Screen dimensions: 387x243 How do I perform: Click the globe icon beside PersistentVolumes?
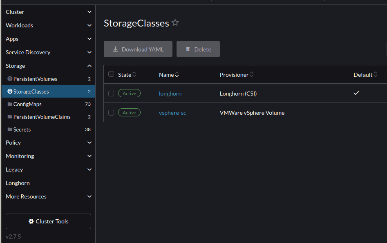coord(9,78)
